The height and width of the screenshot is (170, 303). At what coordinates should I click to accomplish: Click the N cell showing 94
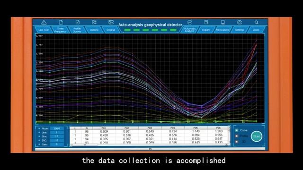(x=87, y=139)
